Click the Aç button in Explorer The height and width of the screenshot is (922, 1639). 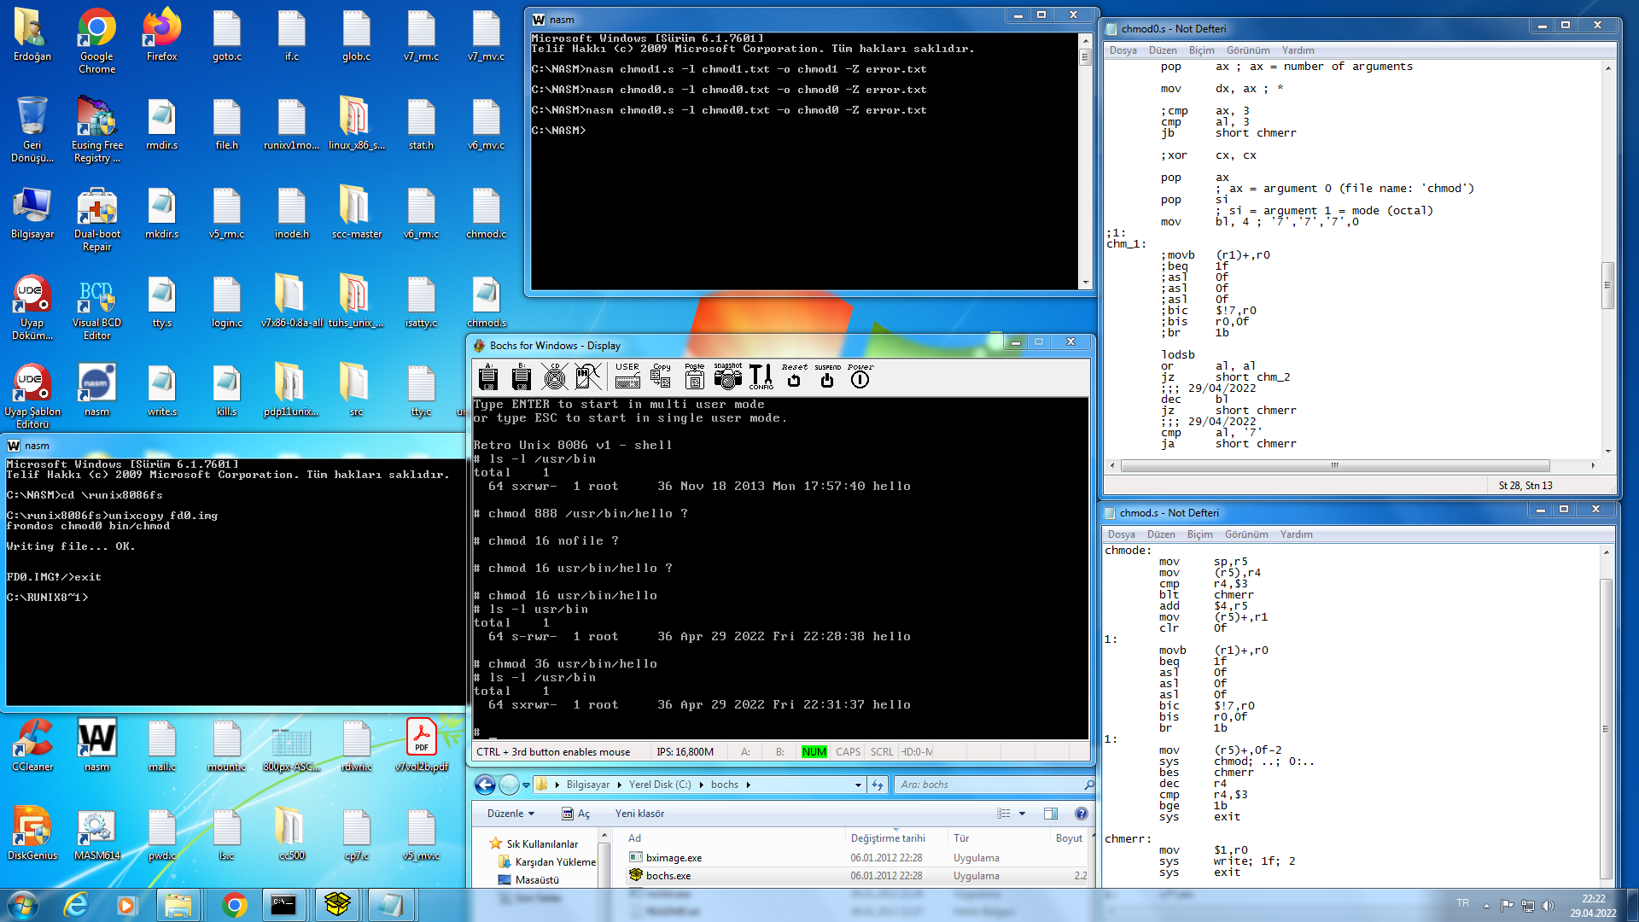click(x=577, y=814)
